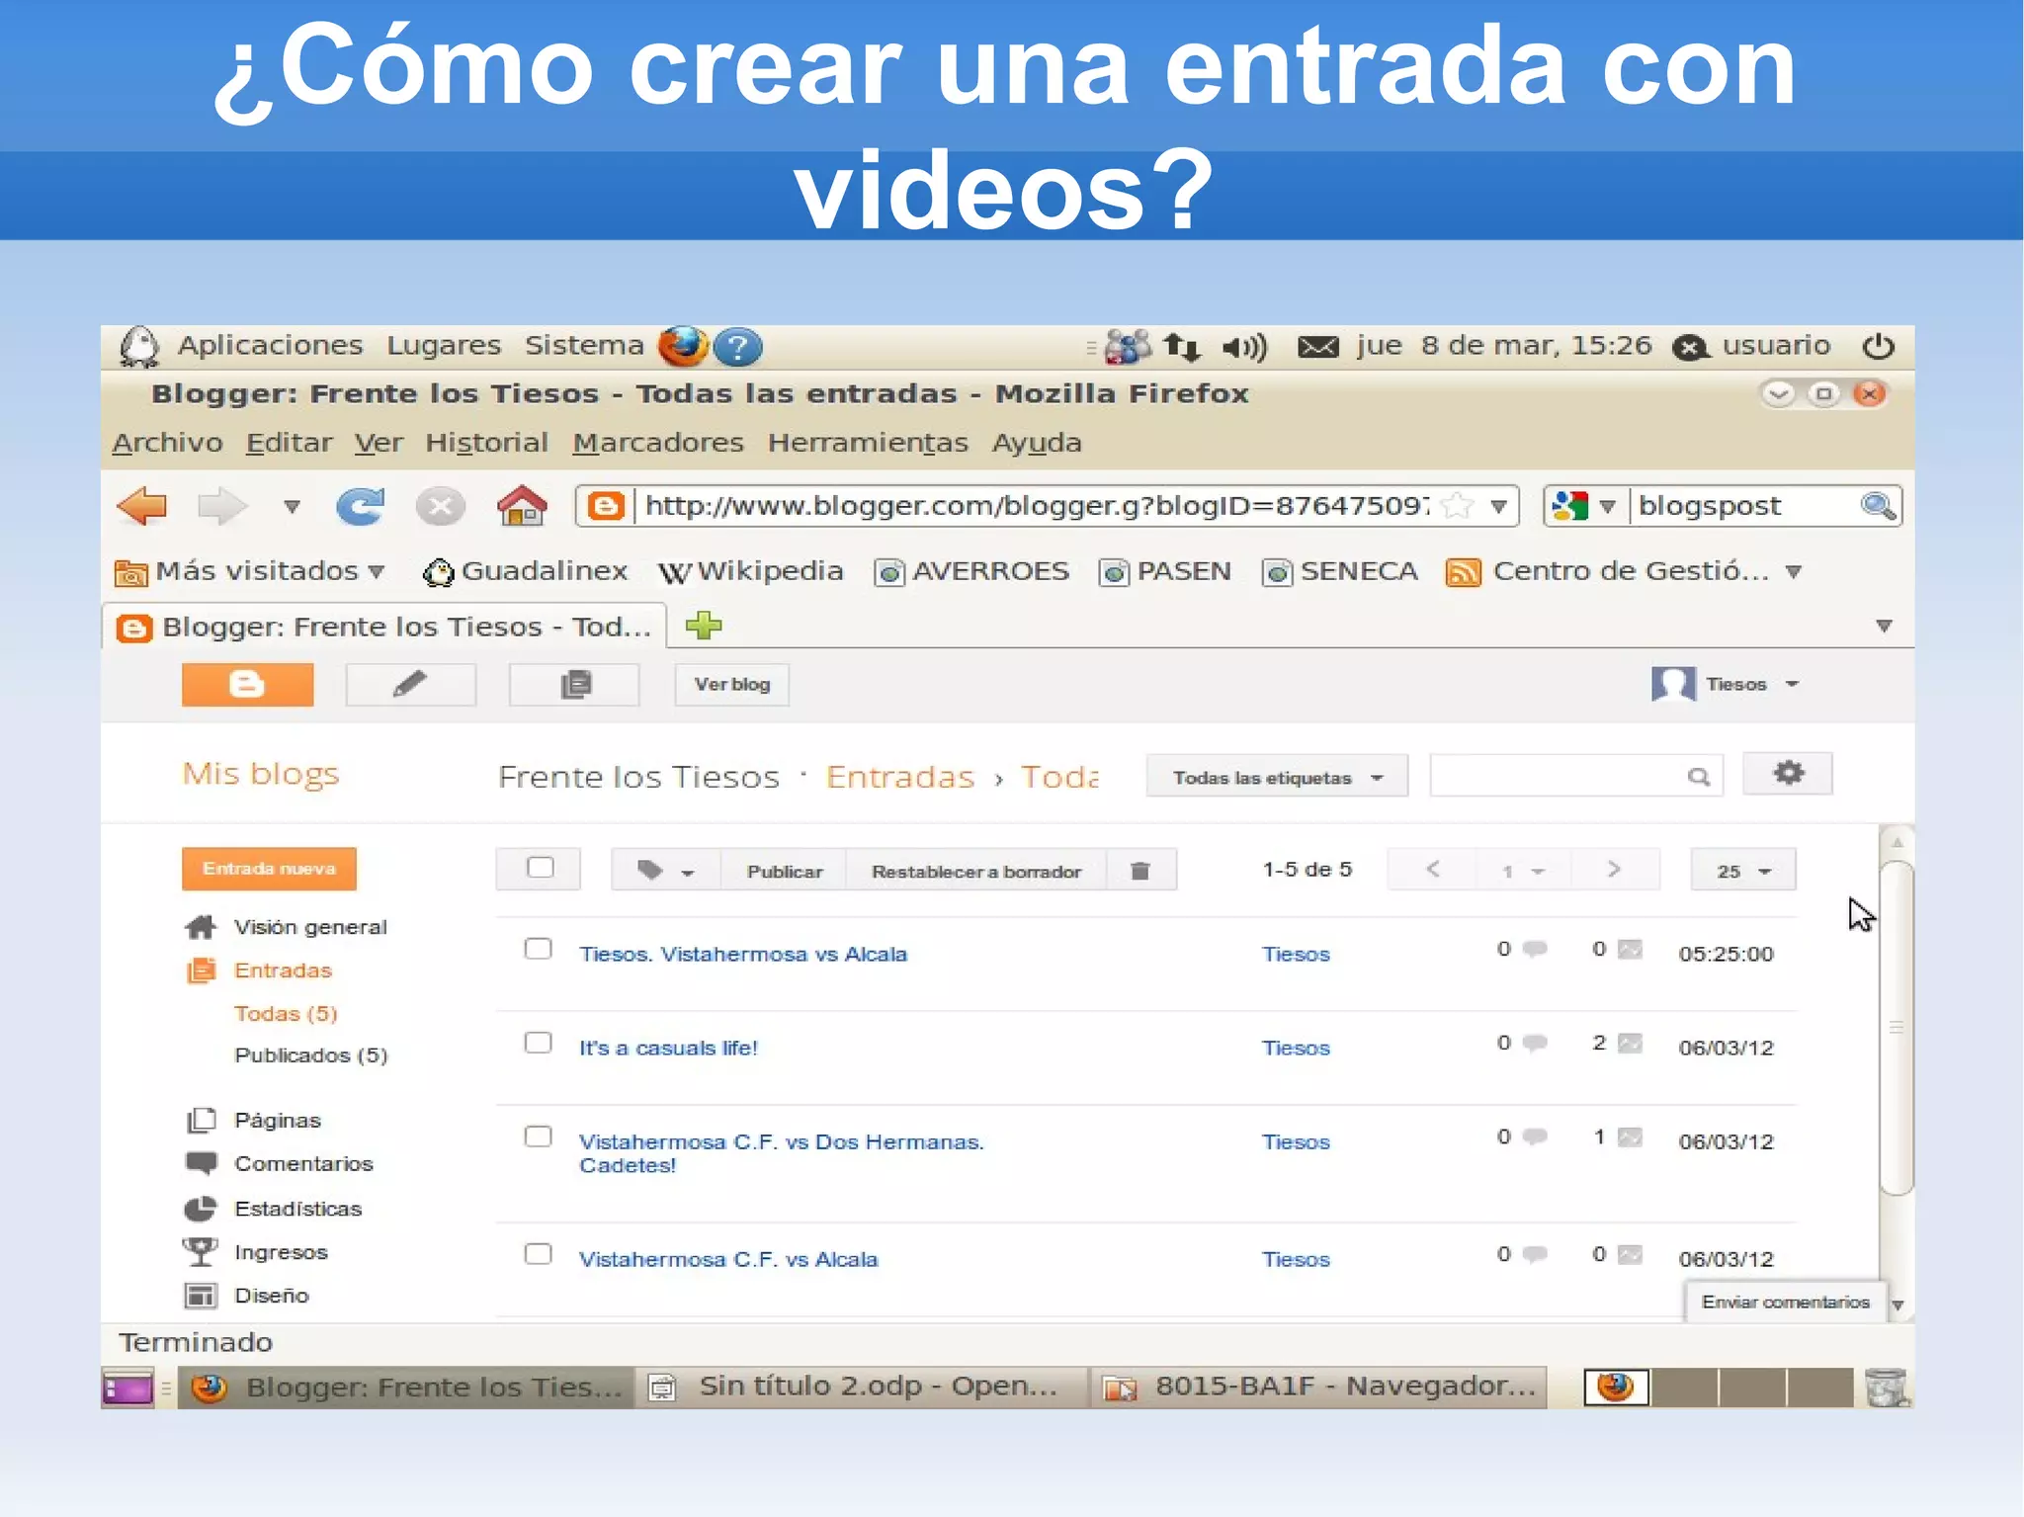Toggle the select all posts checkbox

[x=540, y=868]
